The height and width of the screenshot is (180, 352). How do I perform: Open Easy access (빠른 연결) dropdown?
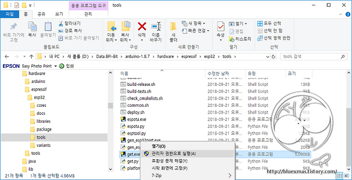pos(195,31)
